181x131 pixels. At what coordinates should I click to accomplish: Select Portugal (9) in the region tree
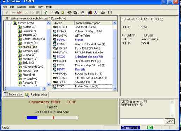click(x=30, y=79)
